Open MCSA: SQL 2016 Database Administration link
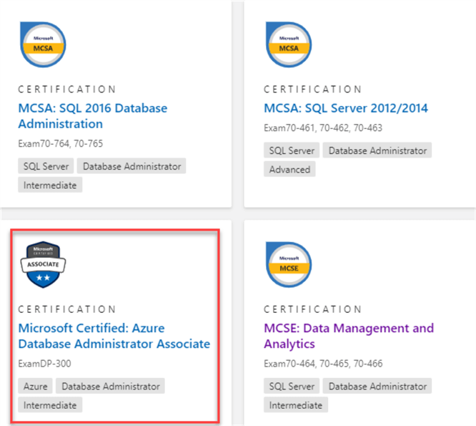Image resolution: width=476 pixels, height=426 pixels. tap(93, 116)
